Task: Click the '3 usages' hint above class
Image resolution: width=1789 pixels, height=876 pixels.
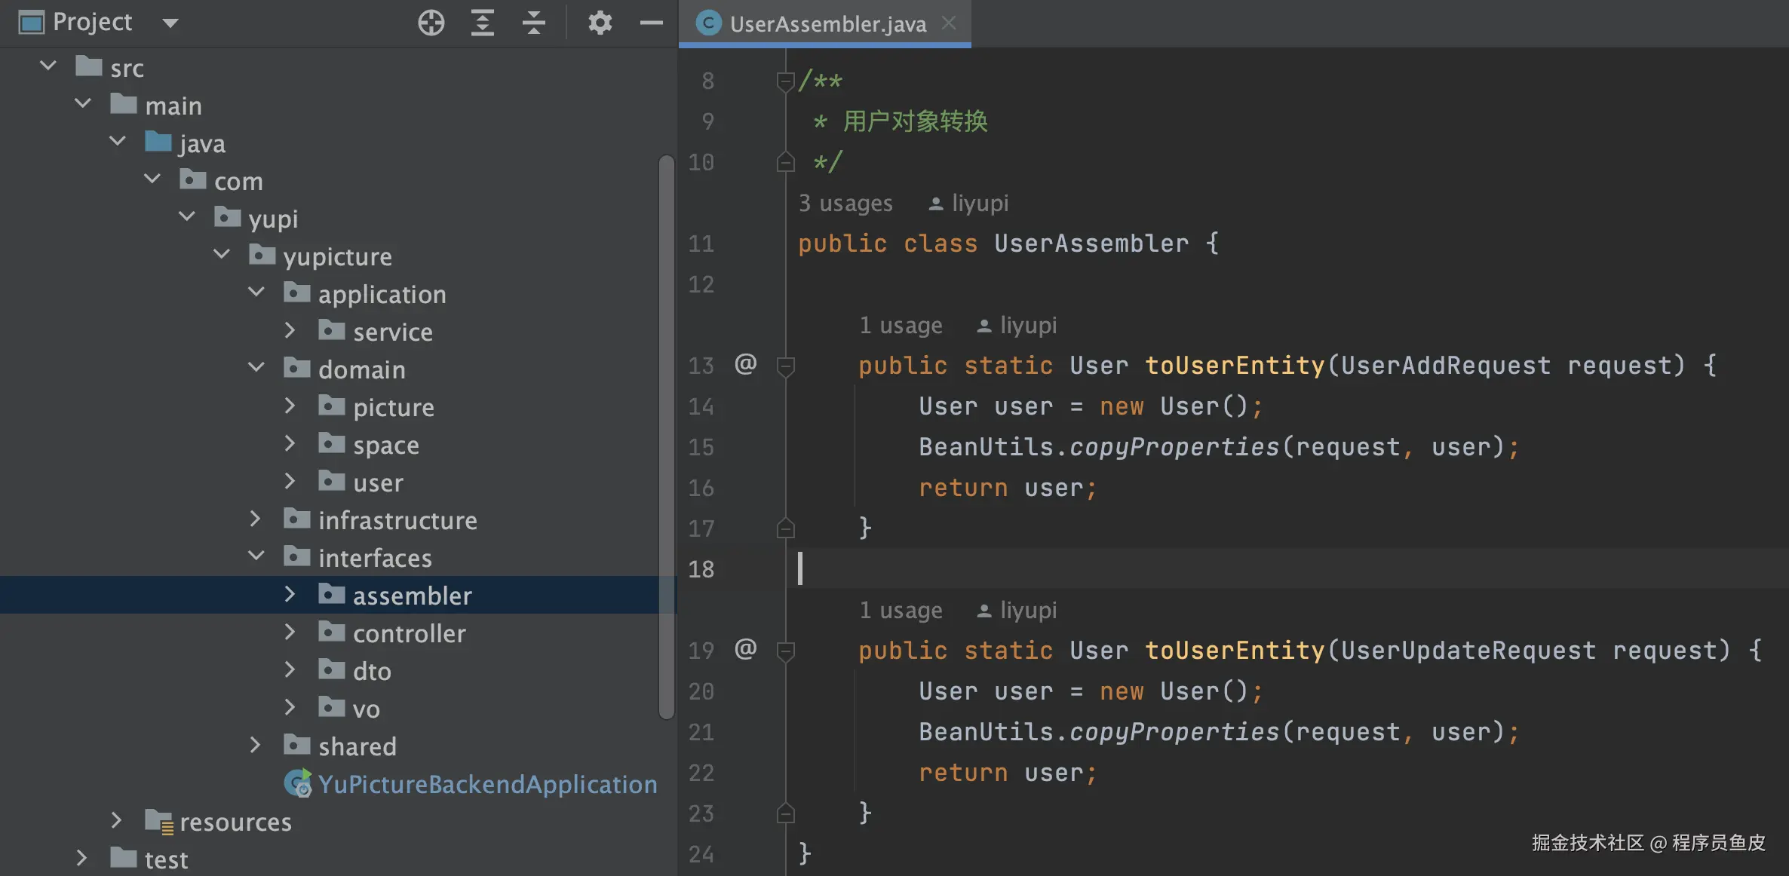Action: point(845,204)
